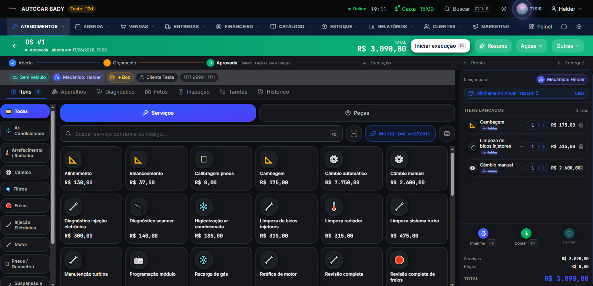This screenshot has height=286, width=593.
Task: Add the Manutenção turbina service card
Action: [x=91, y=266]
